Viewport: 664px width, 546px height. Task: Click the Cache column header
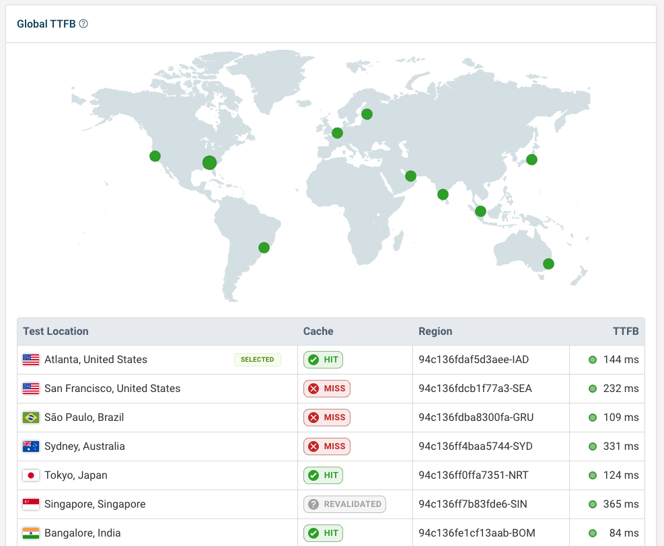(x=318, y=331)
